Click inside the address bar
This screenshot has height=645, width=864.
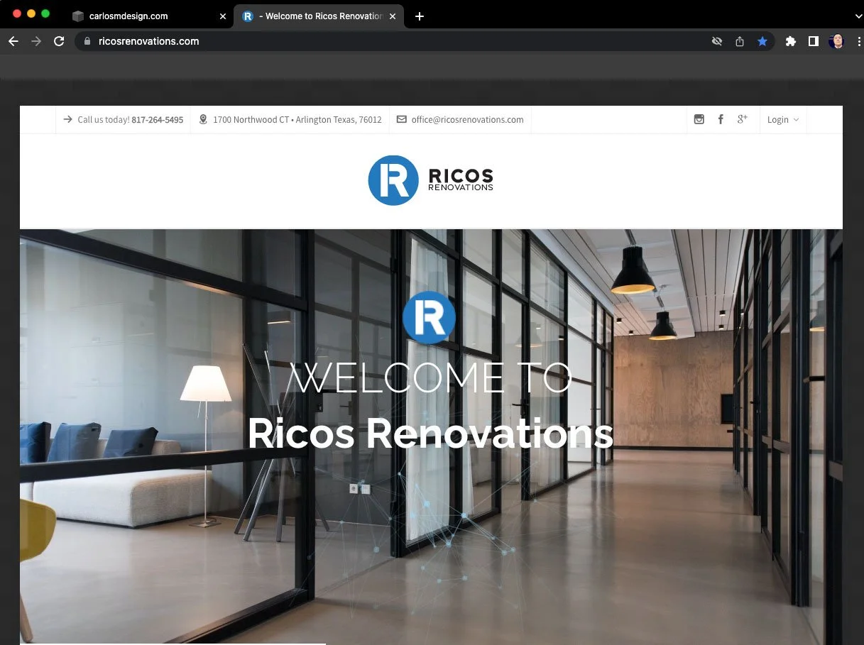coord(284,41)
